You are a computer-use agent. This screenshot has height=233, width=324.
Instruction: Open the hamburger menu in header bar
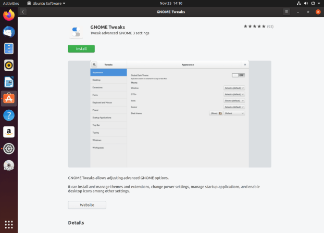click(286, 12)
